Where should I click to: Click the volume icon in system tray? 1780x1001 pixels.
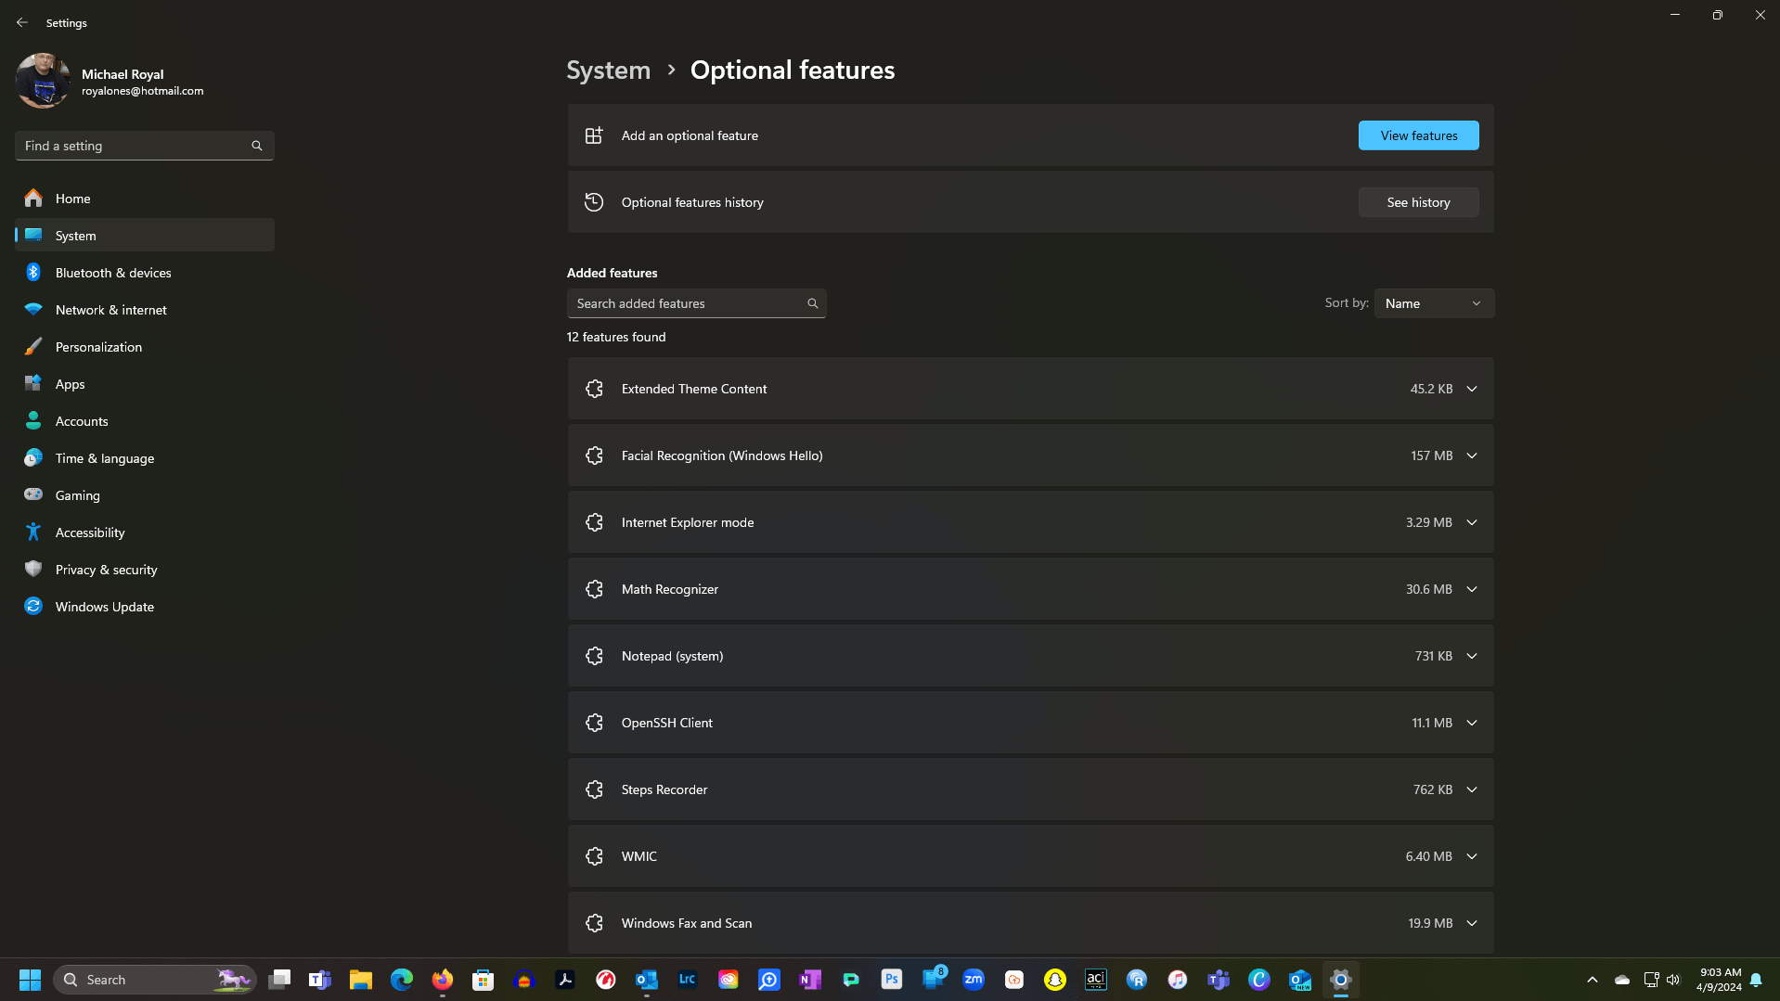click(1673, 980)
